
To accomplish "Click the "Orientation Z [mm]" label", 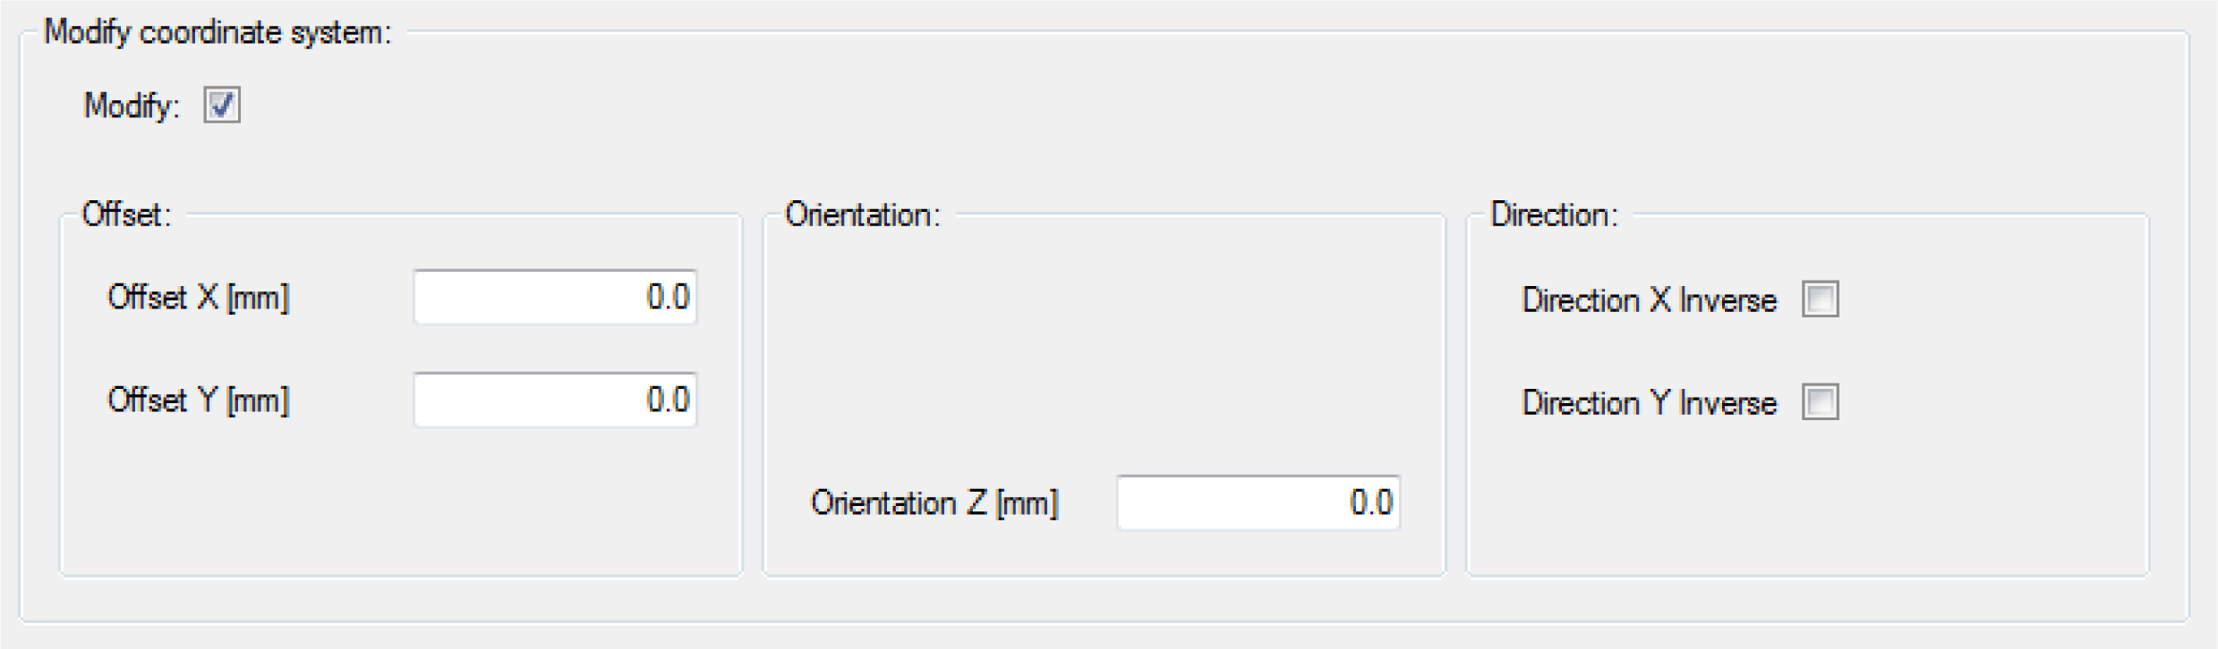I will coord(934,503).
